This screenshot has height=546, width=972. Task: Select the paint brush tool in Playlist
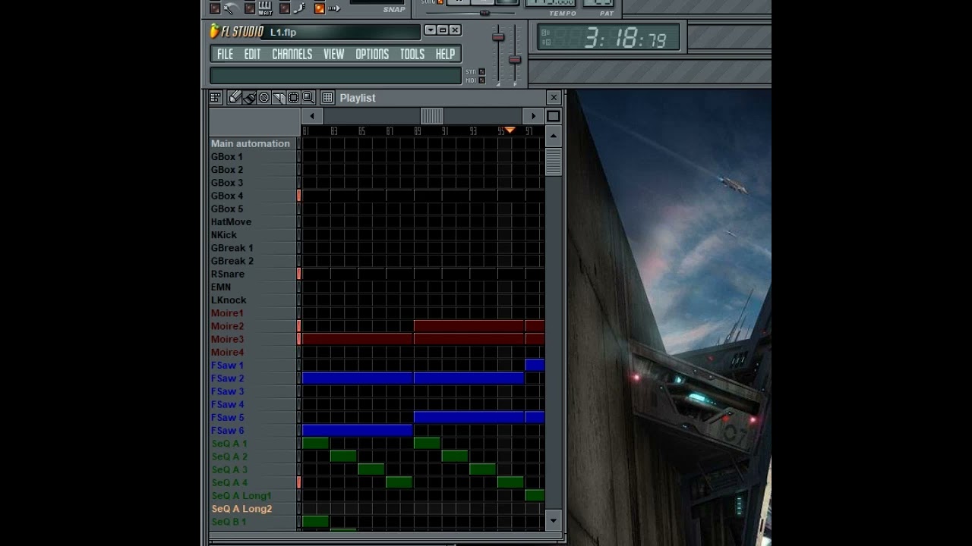249,98
